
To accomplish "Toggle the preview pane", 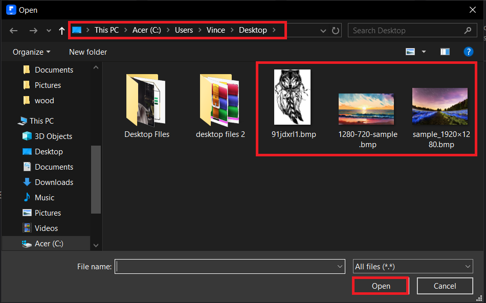I will [445, 51].
